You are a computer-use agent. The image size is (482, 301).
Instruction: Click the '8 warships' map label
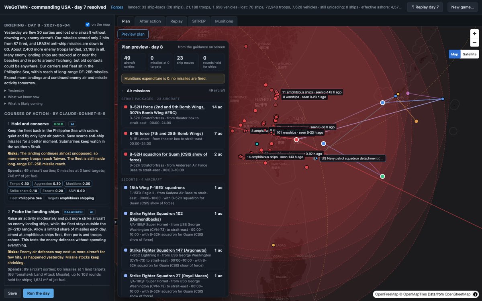[304, 97]
